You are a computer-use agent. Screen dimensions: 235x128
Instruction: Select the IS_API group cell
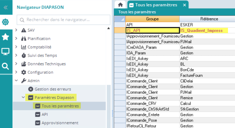coord(153,30)
